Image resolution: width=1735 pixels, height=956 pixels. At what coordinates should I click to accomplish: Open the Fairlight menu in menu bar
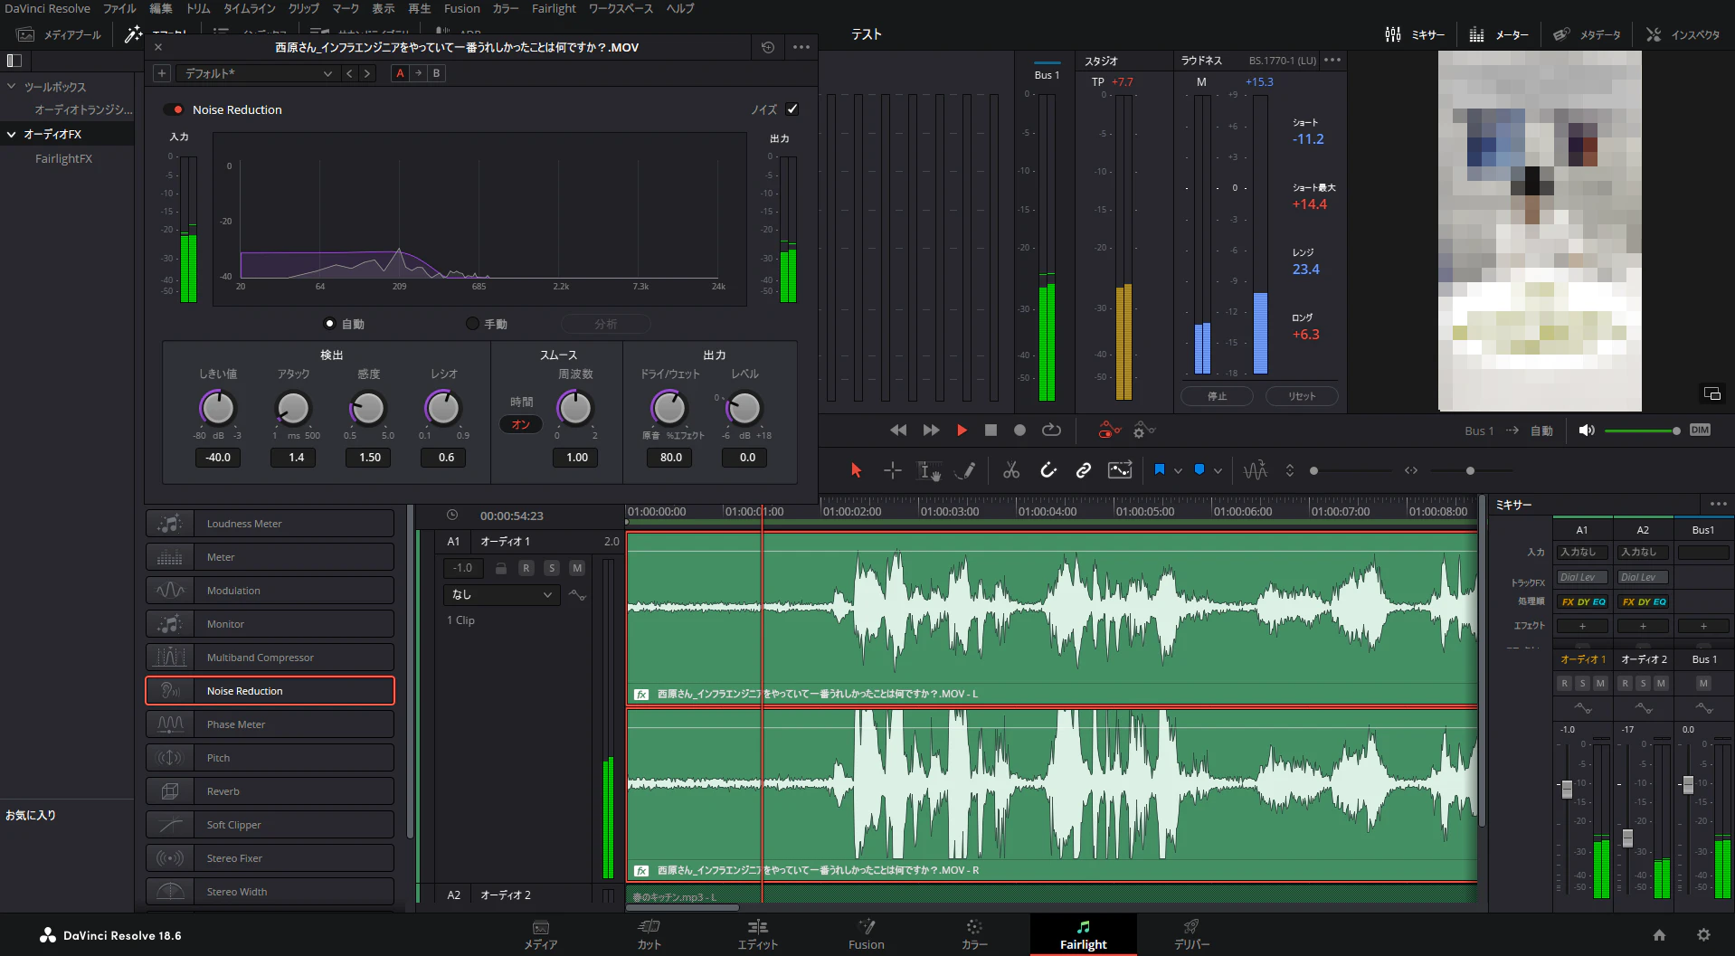[x=553, y=8]
